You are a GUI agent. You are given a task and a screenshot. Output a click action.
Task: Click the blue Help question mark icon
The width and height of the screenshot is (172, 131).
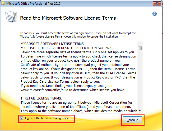tap(155, 14)
